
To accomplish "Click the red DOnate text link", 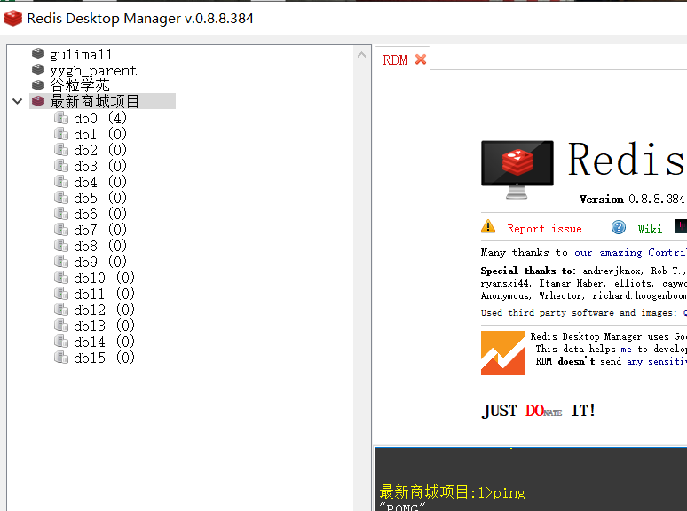I will [543, 411].
